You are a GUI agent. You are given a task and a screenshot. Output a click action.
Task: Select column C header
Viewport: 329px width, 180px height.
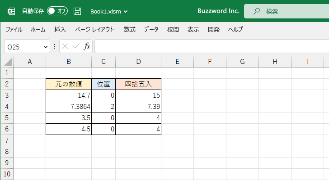coord(103,62)
